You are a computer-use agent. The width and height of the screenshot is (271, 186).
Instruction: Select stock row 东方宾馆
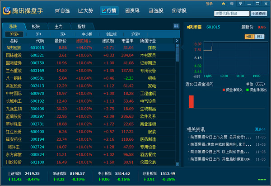pos(89,154)
